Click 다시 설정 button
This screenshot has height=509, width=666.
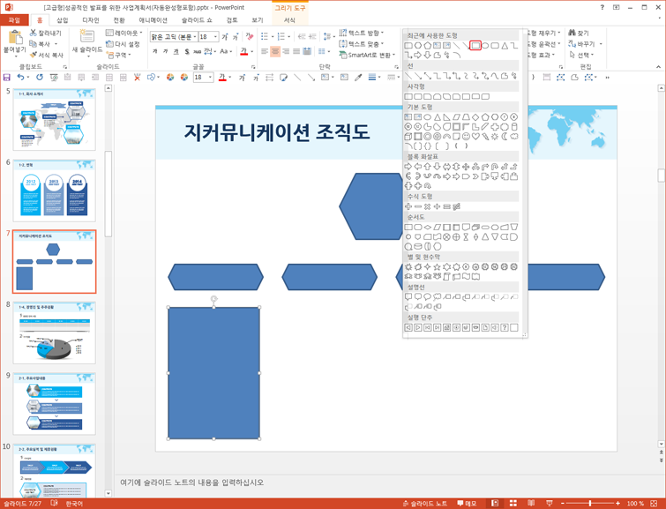(x=123, y=44)
